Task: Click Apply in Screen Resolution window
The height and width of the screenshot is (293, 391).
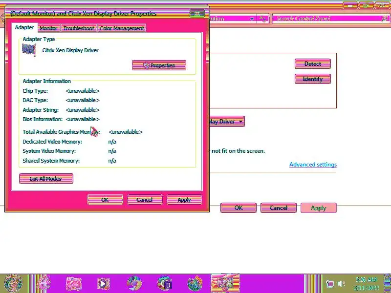Action: point(319,208)
